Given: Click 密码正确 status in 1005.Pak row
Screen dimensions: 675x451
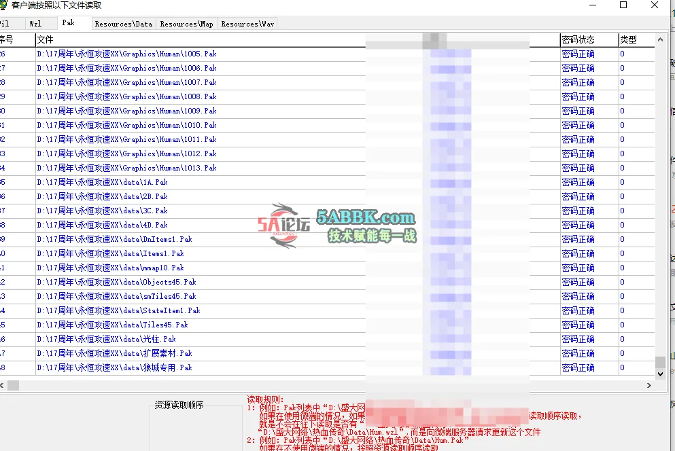Looking at the screenshot, I should pos(578,54).
